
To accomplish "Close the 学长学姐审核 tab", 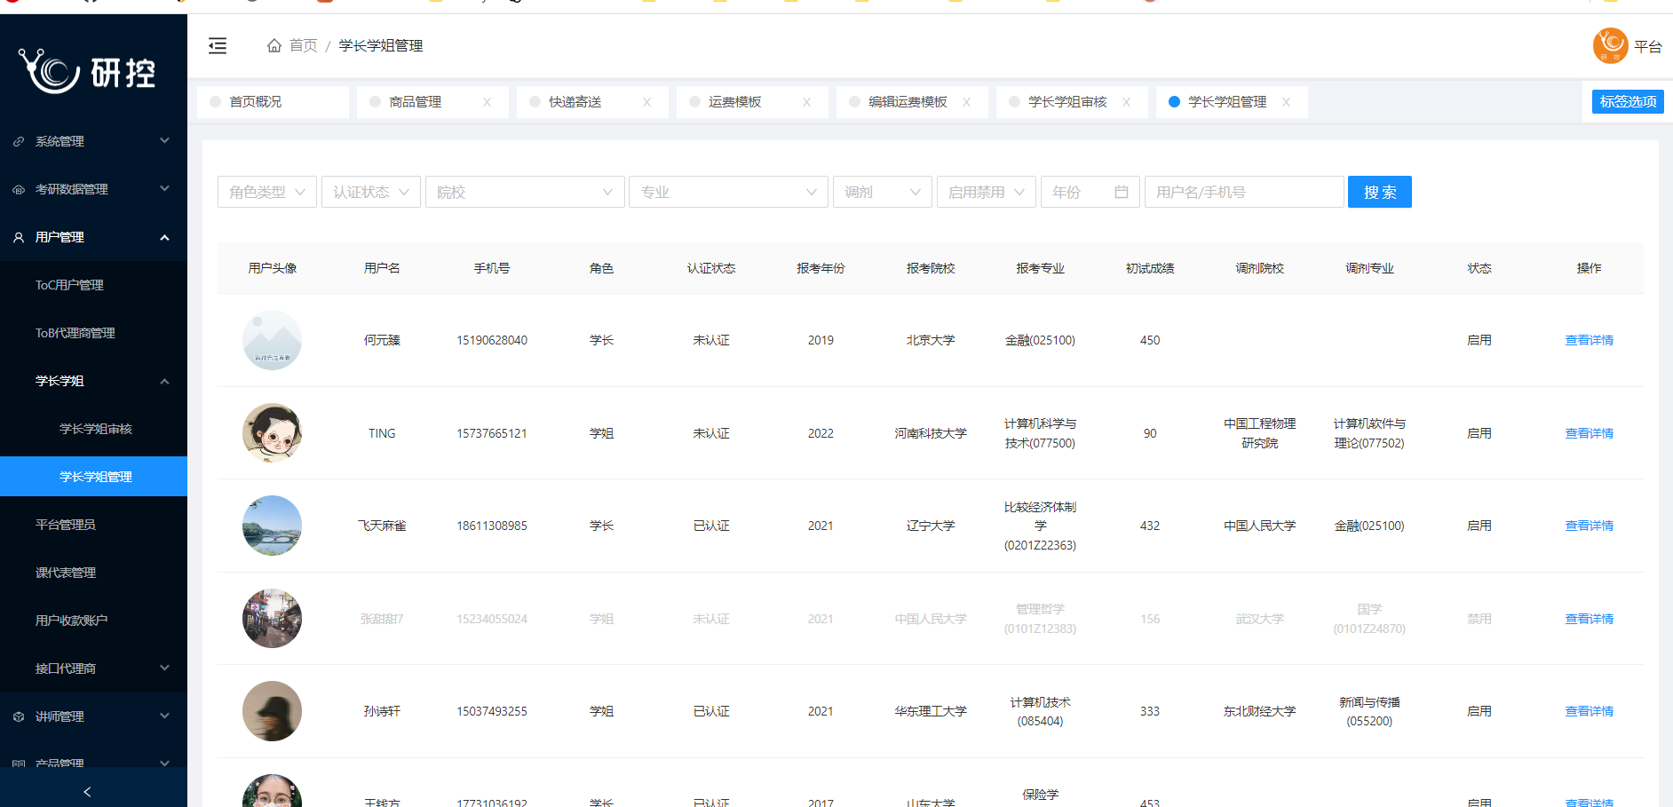I will tap(1126, 102).
